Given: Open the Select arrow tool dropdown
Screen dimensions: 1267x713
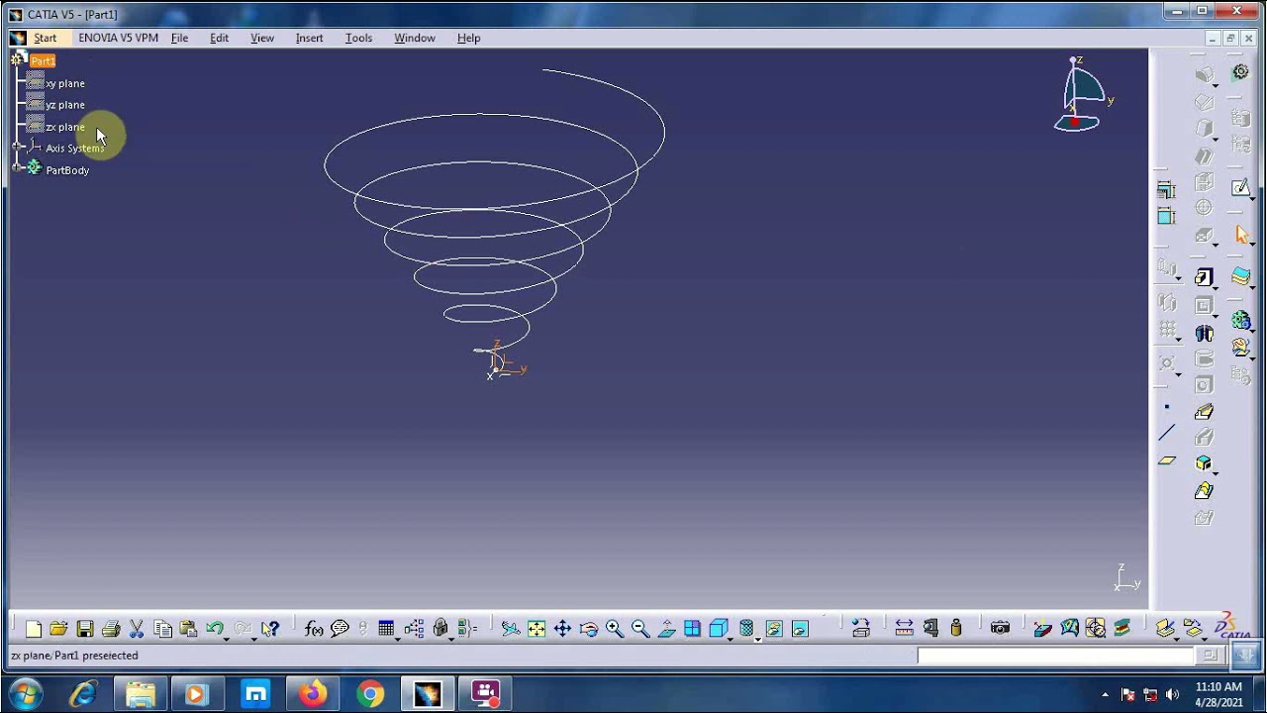Looking at the screenshot, I should [1252, 245].
